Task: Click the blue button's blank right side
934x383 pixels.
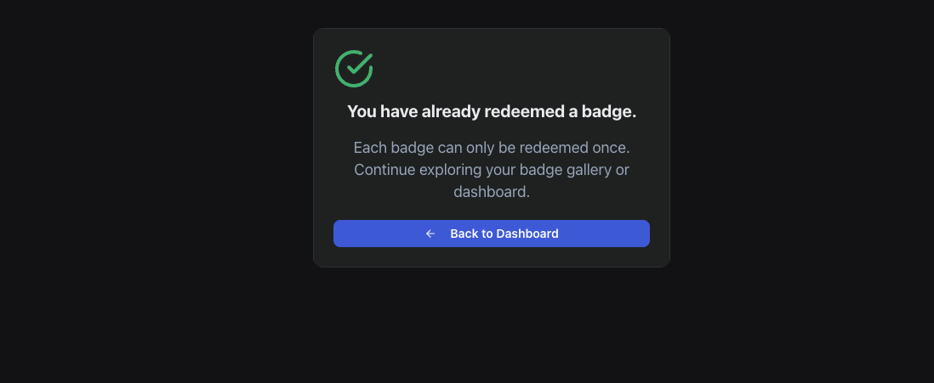Action: tap(612, 234)
